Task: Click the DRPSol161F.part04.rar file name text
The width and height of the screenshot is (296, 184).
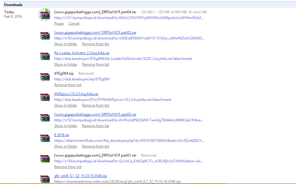Action: coord(95,12)
